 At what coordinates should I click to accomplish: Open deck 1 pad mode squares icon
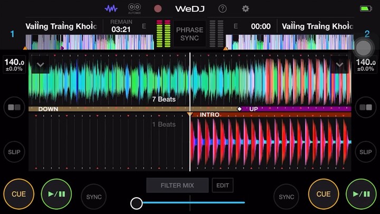[x=14, y=107]
